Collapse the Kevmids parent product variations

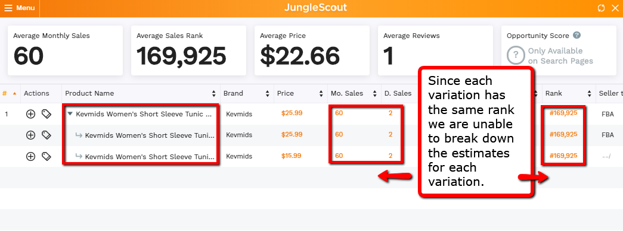[70, 114]
